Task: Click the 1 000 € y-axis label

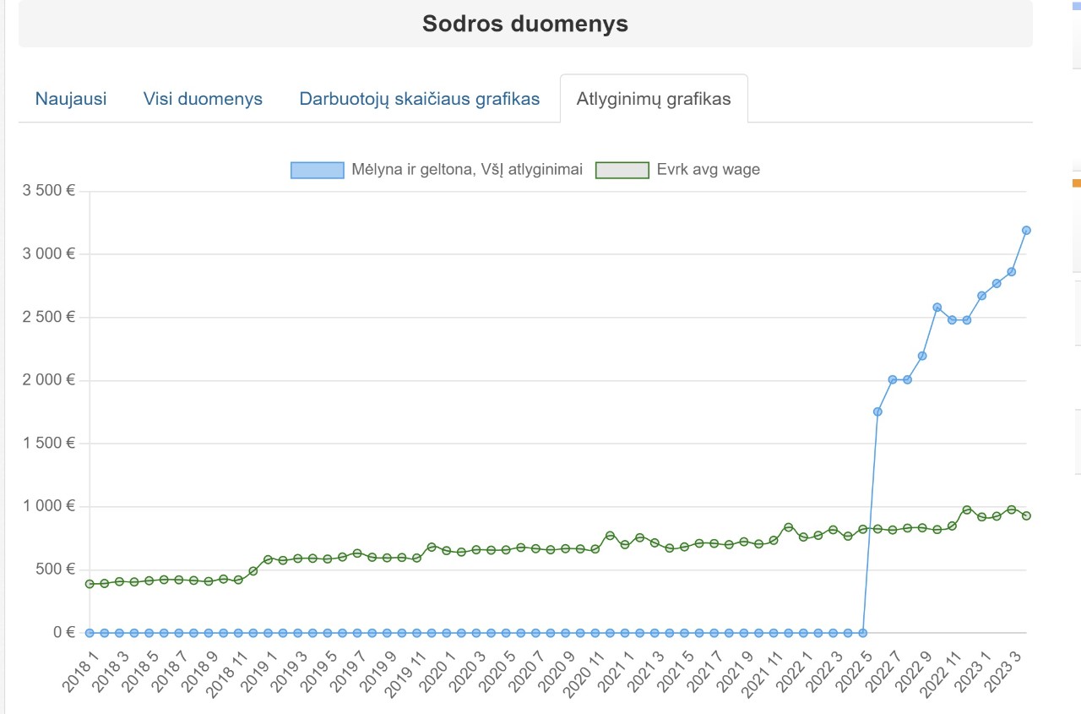Action: pos(50,506)
